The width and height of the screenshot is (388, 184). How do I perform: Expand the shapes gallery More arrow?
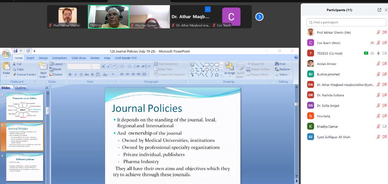[222, 75]
